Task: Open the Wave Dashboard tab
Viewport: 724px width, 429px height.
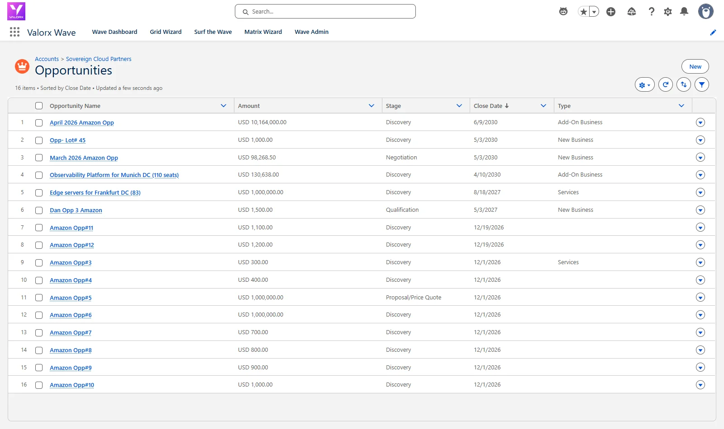Action: coord(114,32)
